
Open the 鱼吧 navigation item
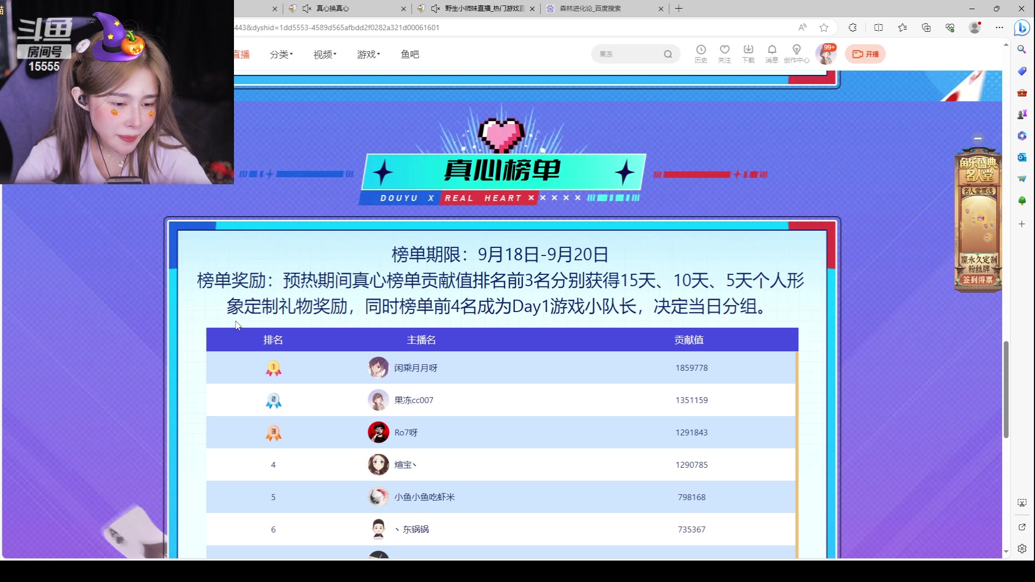coord(410,54)
